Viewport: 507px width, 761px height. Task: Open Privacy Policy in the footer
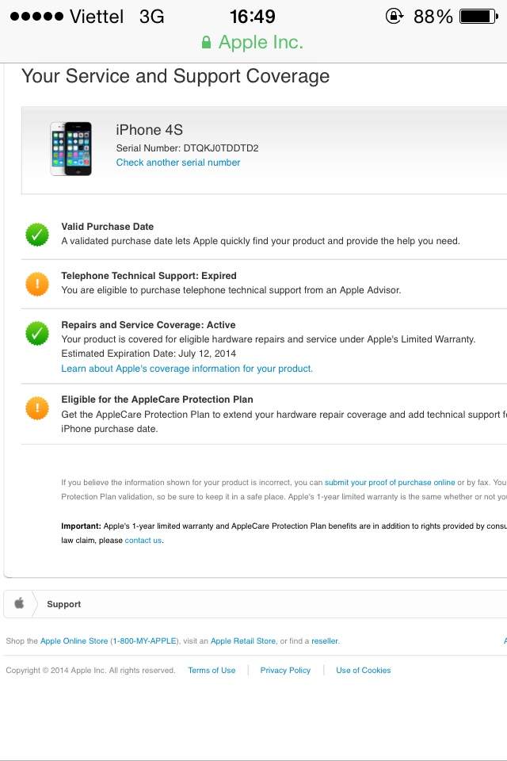(285, 671)
